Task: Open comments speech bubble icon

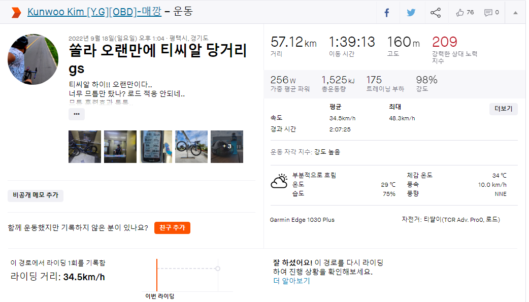Action: 488,13
